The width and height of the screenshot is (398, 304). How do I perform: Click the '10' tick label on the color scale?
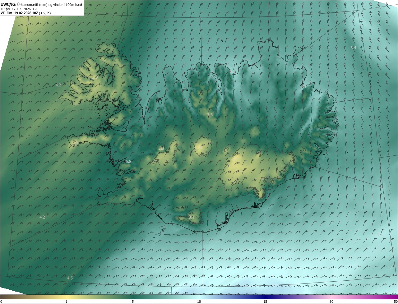coord(199,302)
